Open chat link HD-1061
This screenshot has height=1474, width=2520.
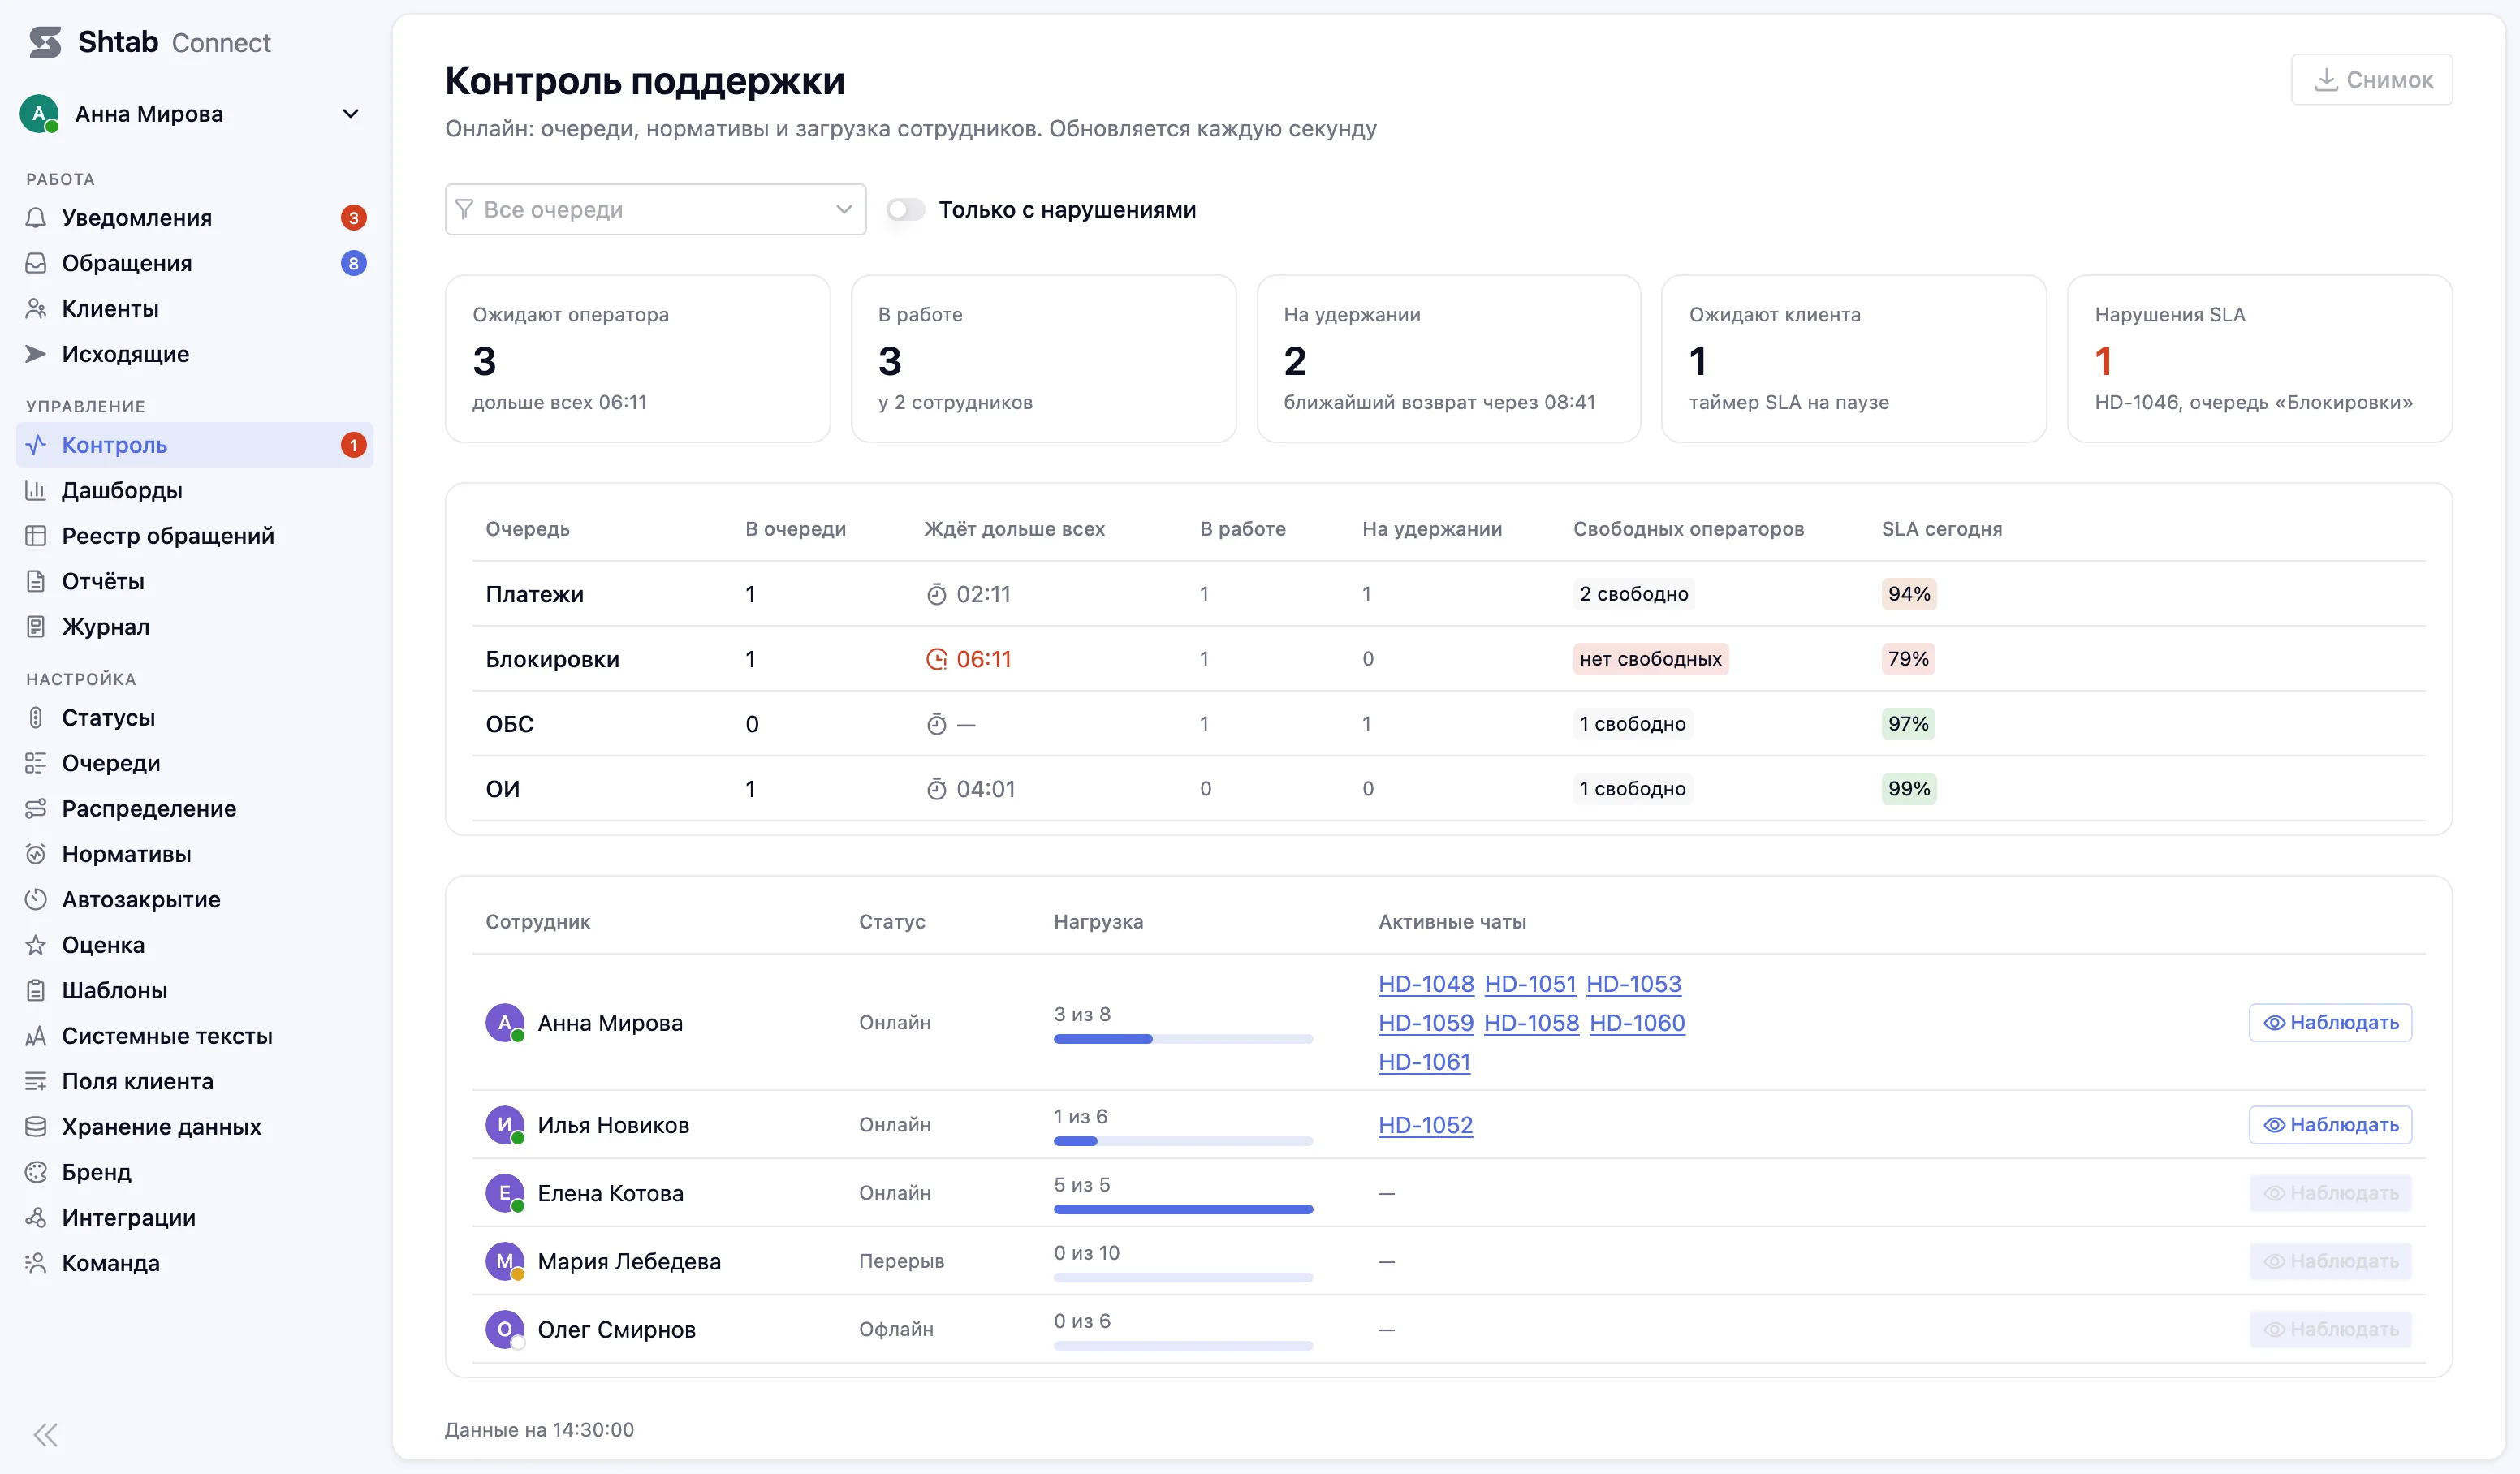[x=1424, y=1062]
